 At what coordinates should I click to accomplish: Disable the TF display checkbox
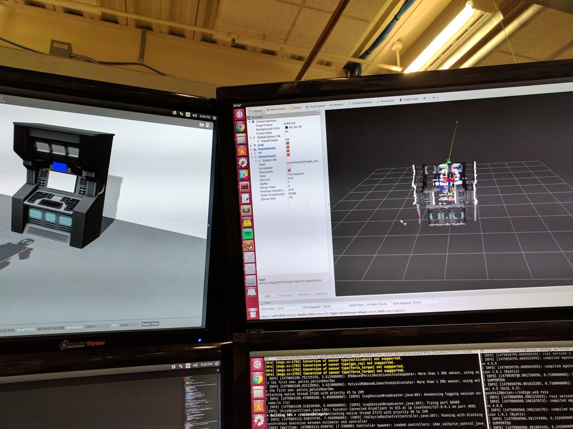pos(288,151)
